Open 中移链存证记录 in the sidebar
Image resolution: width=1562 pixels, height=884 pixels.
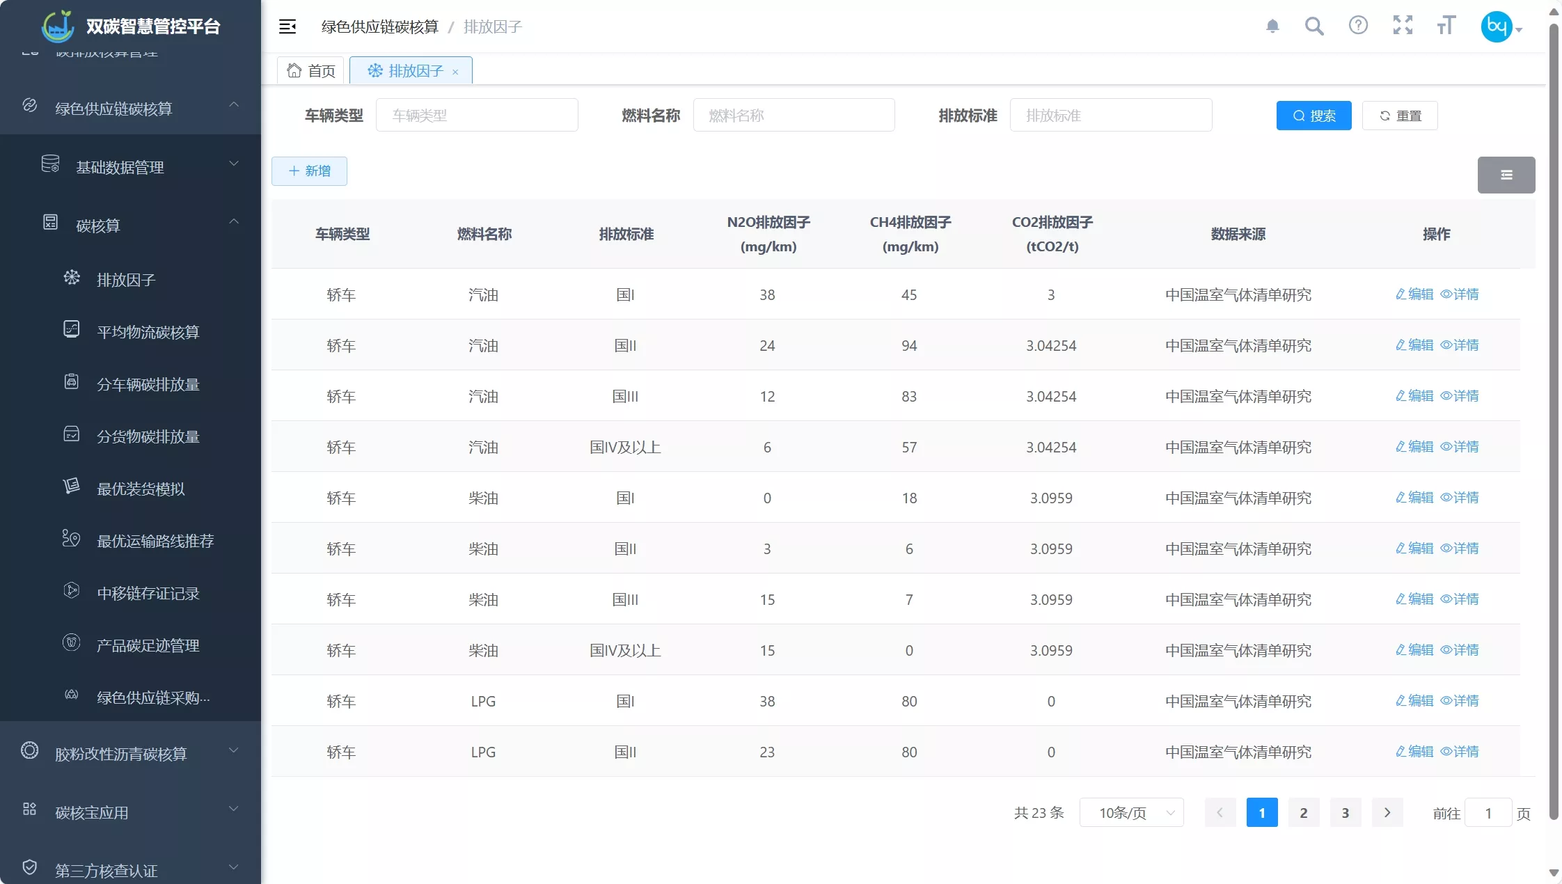coord(131,593)
